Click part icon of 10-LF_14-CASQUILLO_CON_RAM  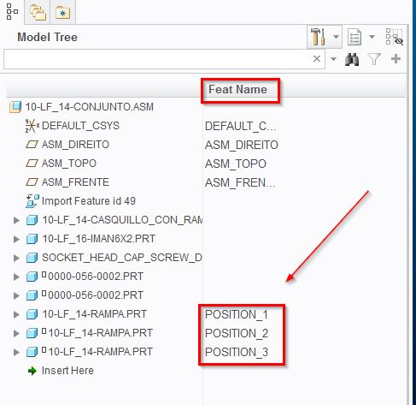(x=32, y=220)
